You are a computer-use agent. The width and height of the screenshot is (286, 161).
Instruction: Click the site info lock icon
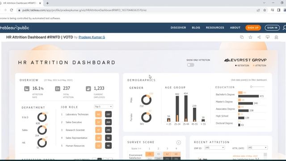[19, 10]
